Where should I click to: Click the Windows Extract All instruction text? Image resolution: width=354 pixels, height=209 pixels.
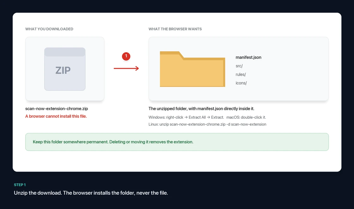coord(186,117)
